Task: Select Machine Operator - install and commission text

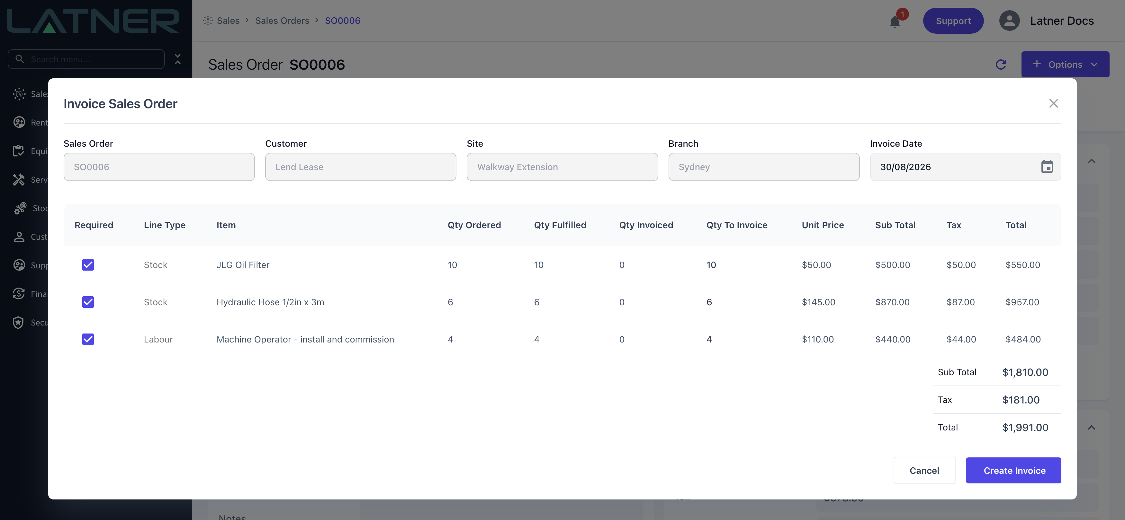Action: (x=305, y=339)
